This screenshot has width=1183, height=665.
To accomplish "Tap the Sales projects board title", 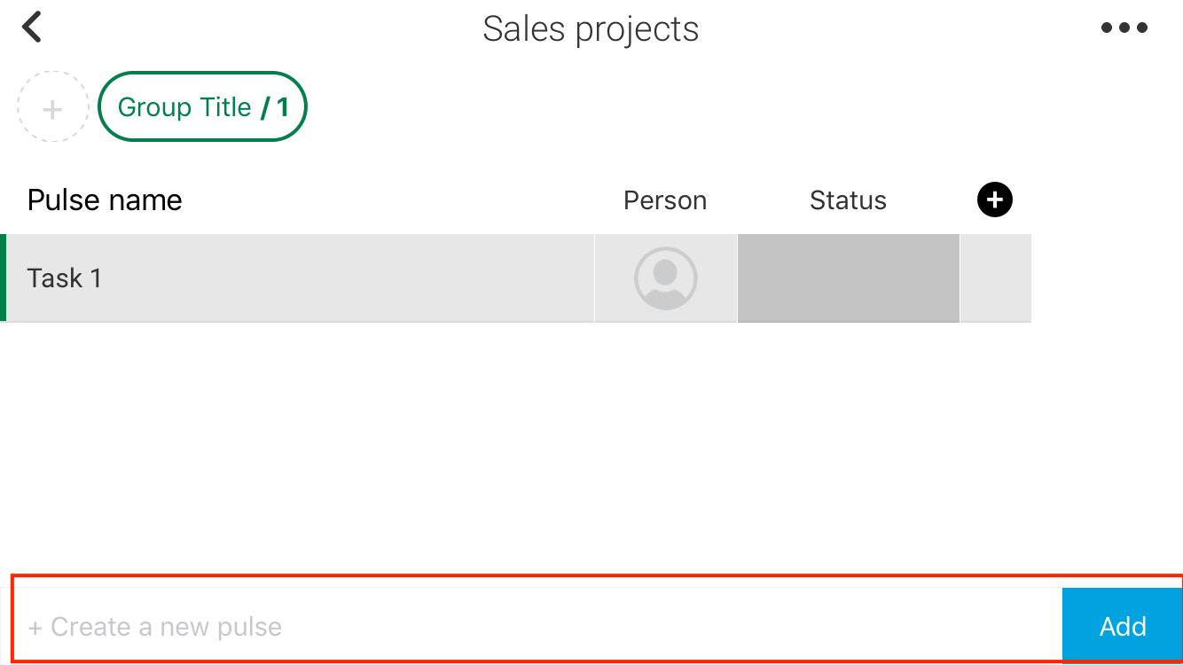I will [591, 28].
